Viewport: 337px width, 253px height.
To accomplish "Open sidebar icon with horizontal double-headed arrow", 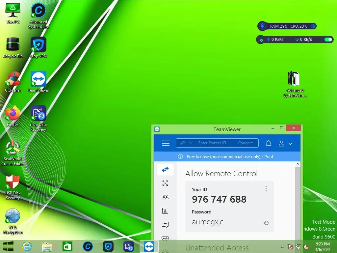I will point(165,238).
